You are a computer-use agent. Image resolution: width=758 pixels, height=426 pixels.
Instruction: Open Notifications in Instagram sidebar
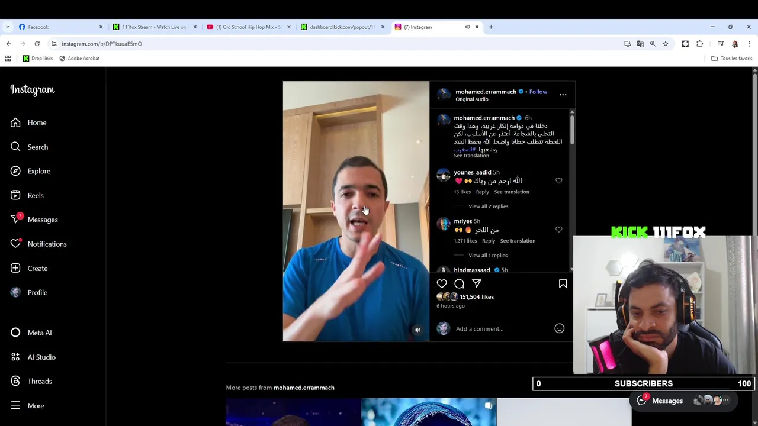pos(38,244)
